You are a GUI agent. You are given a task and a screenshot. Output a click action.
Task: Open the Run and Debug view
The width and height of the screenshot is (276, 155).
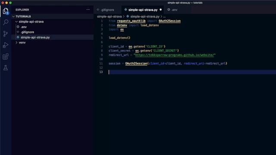pos(6,45)
